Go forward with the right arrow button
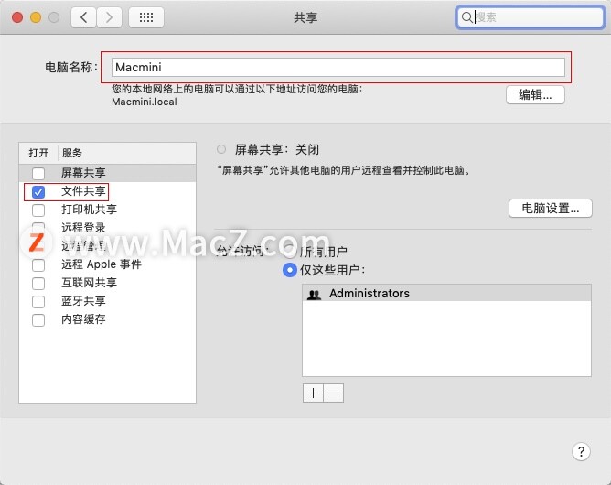This screenshot has width=611, height=485. [109, 17]
